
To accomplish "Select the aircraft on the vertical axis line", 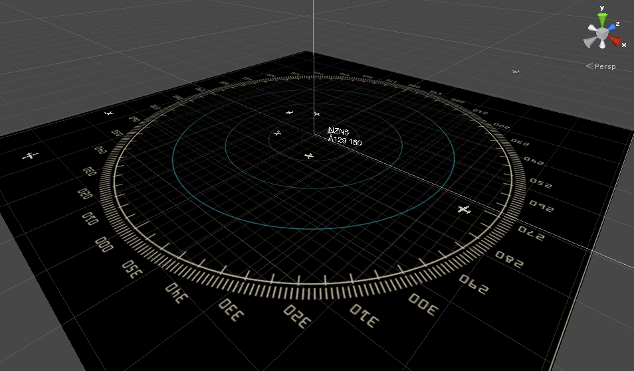I will [316, 115].
